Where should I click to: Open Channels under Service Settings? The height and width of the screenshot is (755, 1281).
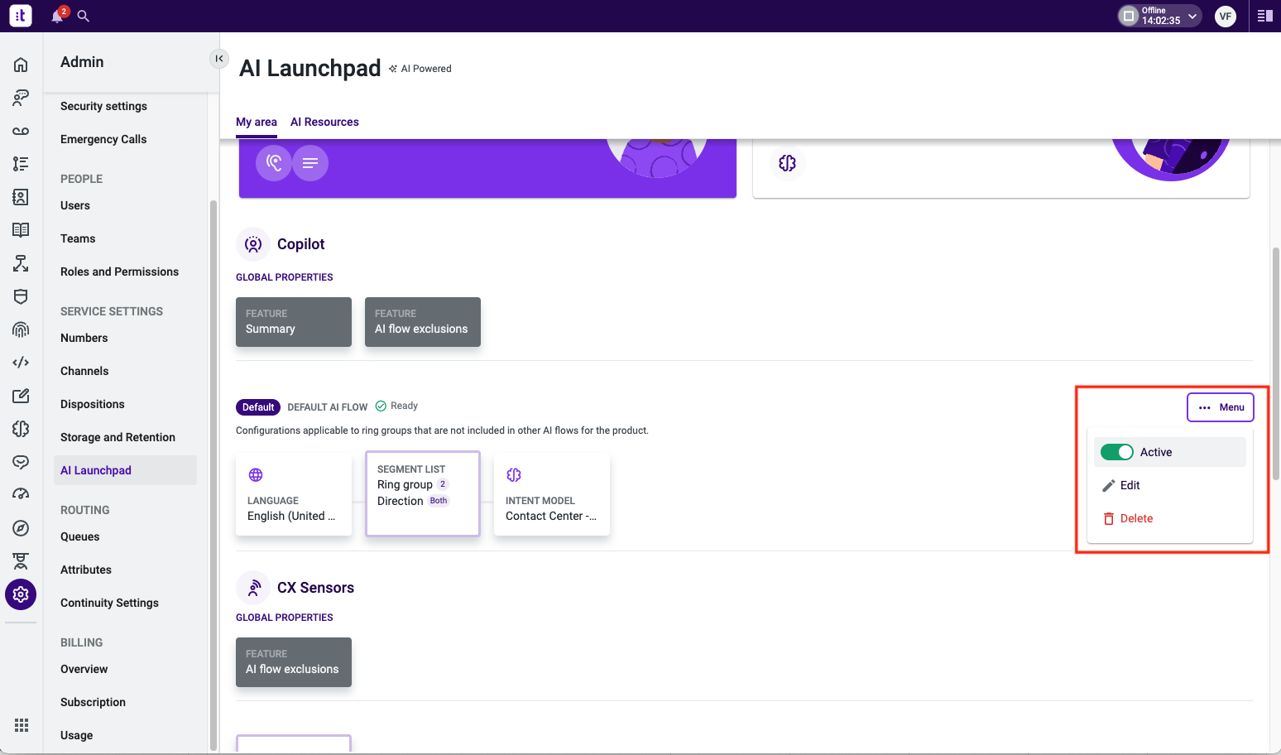click(84, 371)
